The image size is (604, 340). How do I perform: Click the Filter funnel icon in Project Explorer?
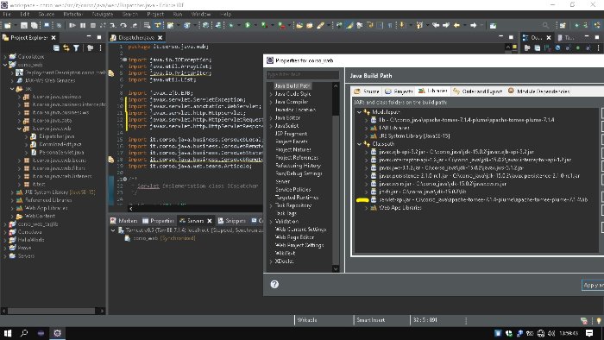click(76, 47)
